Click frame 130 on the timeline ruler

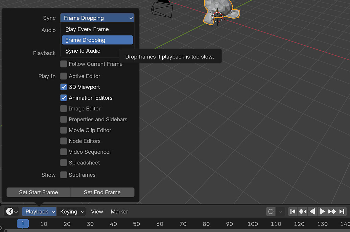click(x=322, y=224)
